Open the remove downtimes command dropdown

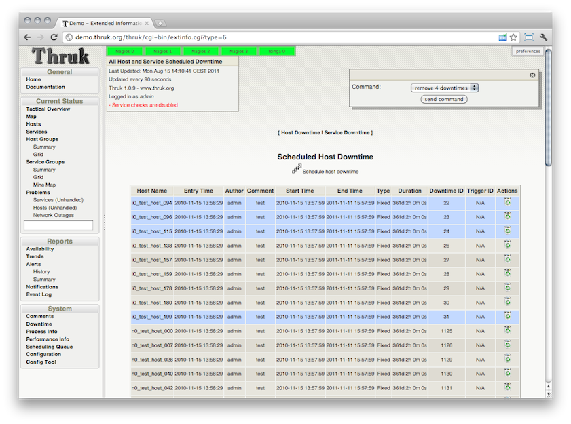pyautogui.click(x=445, y=88)
